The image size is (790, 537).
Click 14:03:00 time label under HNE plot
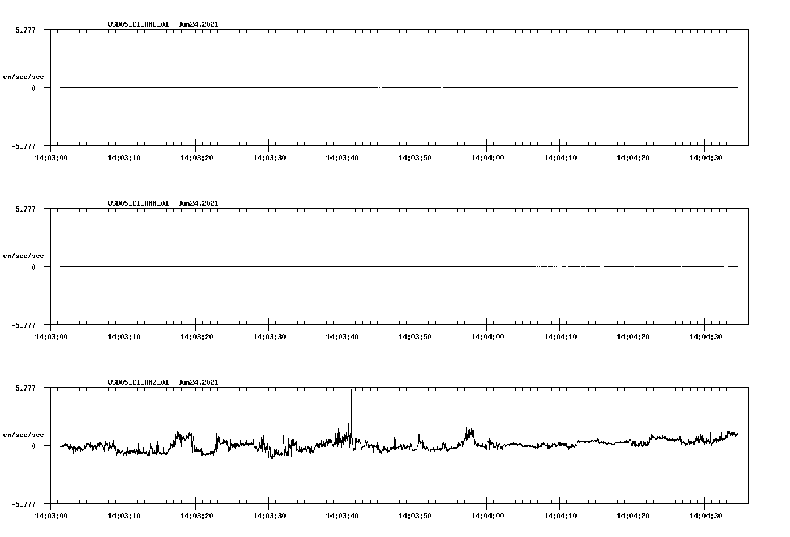tap(51, 158)
